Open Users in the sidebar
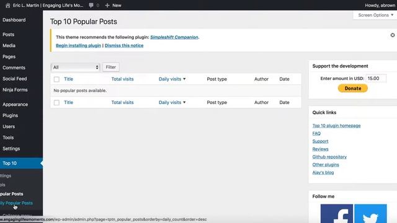This screenshot has width=397, height=223. pyautogui.click(x=9, y=126)
